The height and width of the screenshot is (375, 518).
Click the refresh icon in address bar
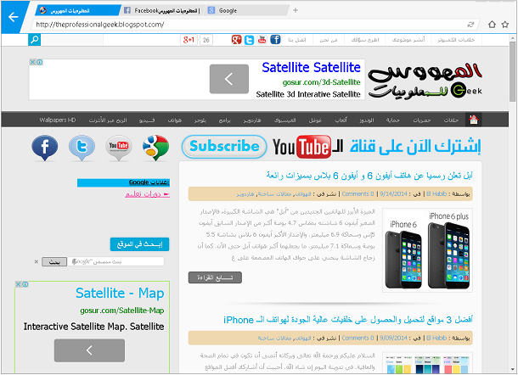pyautogui.click(x=470, y=25)
